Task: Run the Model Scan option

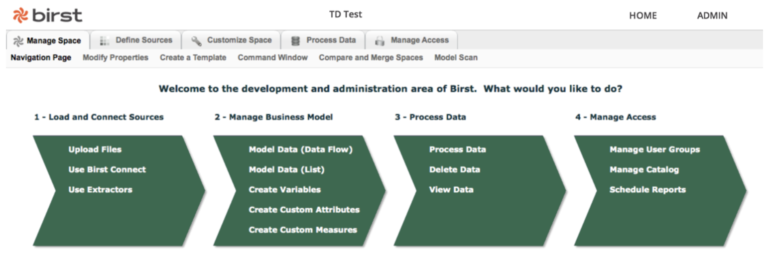Action: tap(456, 58)
